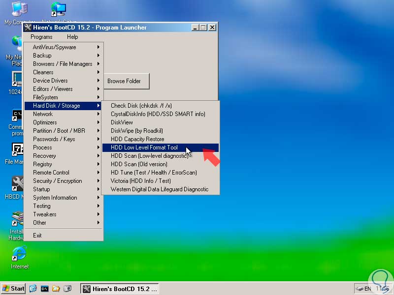The image size is (394, 295).
Task: Open the Internet Explorer desktop icon
Action: point(19,254)
